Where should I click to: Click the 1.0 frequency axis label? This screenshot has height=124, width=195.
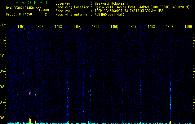click(x=2, y=56)
